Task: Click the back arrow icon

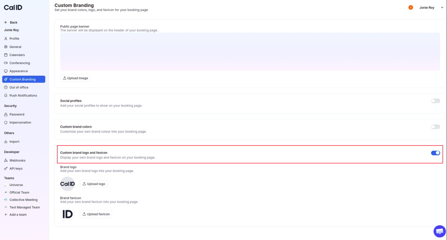Action: click(x=6, y=22)
